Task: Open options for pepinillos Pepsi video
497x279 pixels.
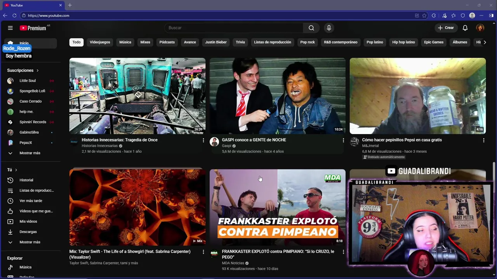Action: click(x=483, y=140)
